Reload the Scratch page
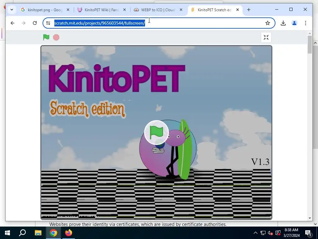Screen dimensions: 318x239 tap(35, 23)
